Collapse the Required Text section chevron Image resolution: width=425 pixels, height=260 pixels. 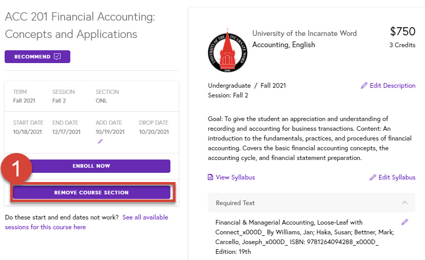coord(404,203)
